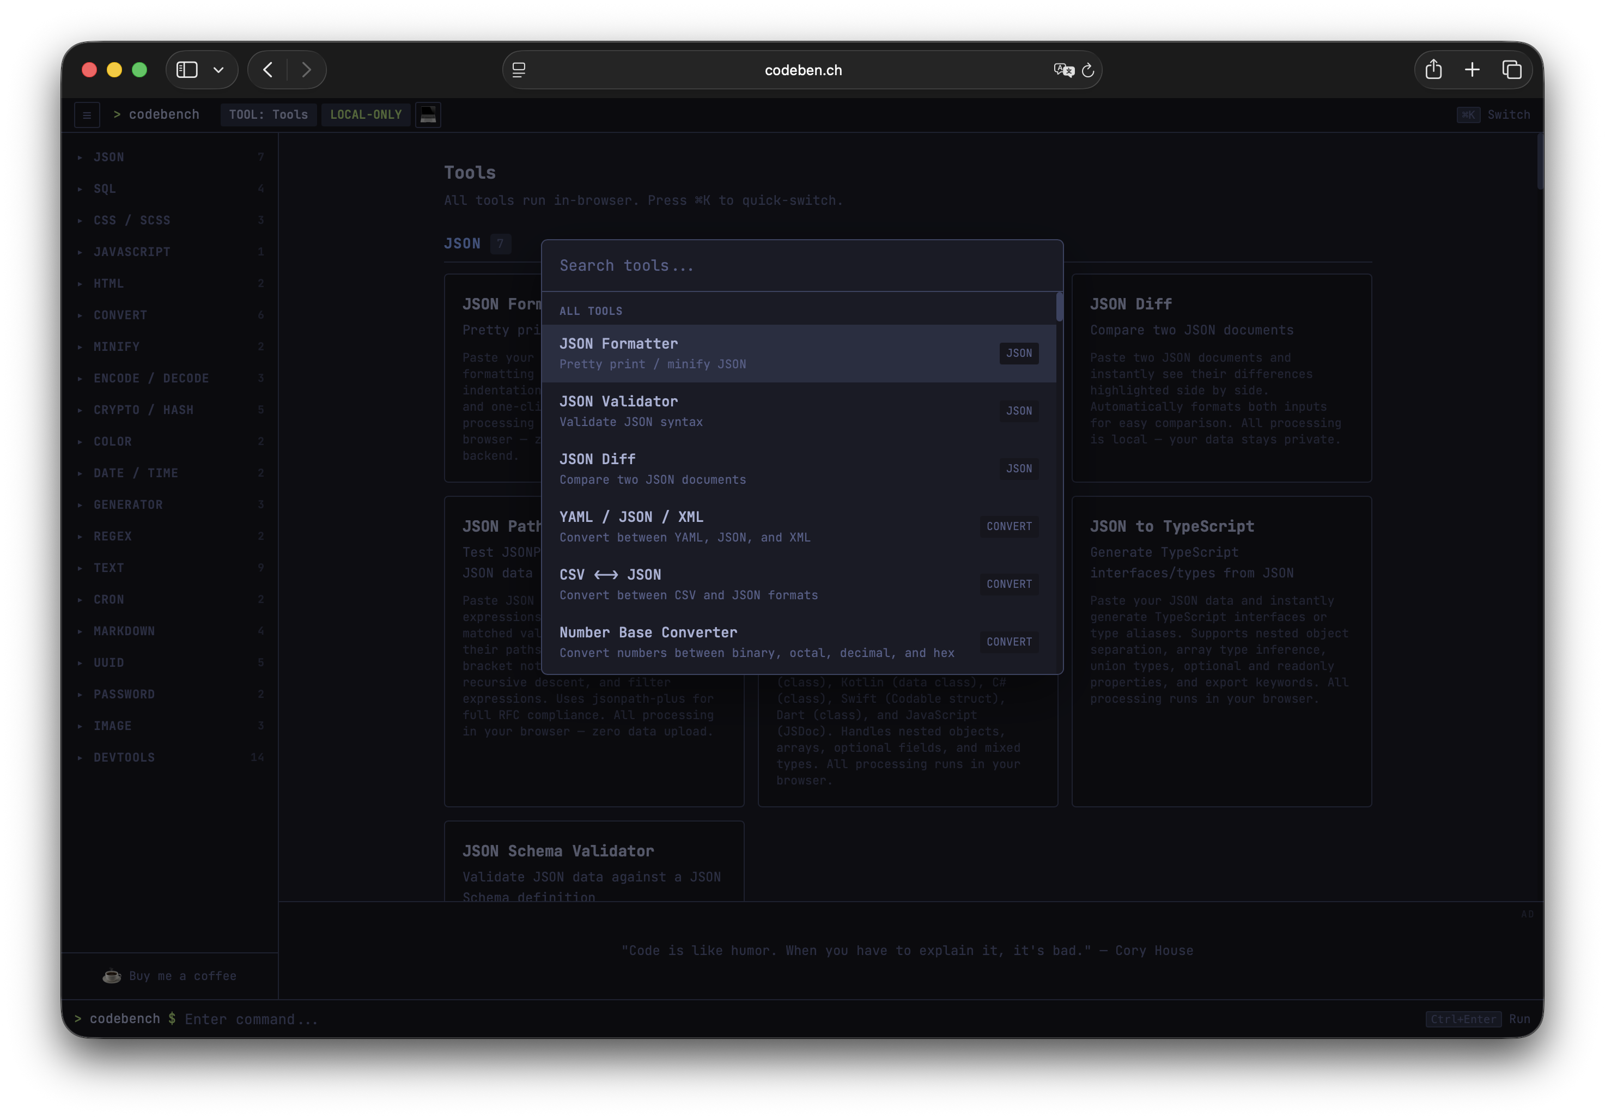Click the Buy me a coffee link
Screen dimensions: 1605x1119
[x=183, y=976]
